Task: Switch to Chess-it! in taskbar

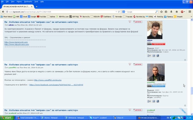Action: [124, 118]
